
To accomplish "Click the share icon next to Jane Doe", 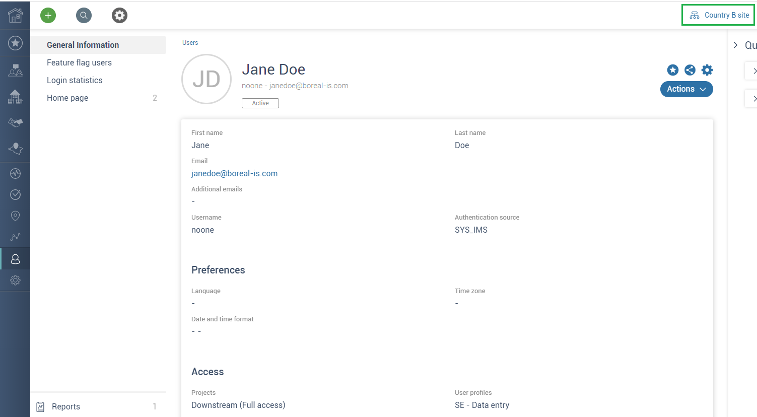I will [x=690, y=70].
